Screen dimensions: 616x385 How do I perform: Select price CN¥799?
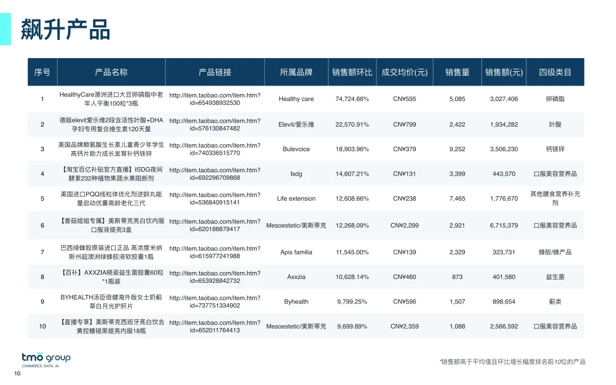point(404,124)
